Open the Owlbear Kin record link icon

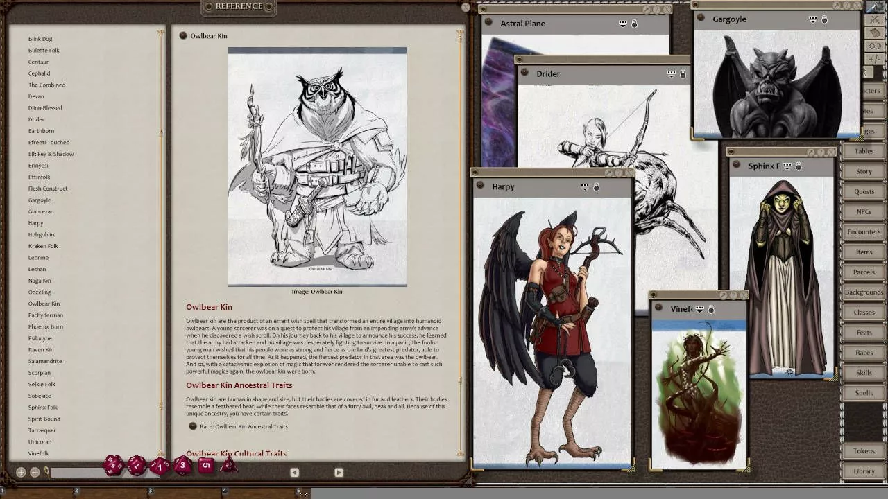point(183,35)
